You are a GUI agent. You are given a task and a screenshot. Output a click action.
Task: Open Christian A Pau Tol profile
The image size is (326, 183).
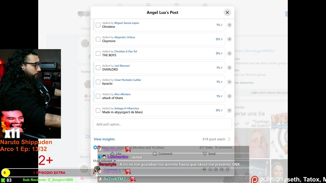[126, 51]
